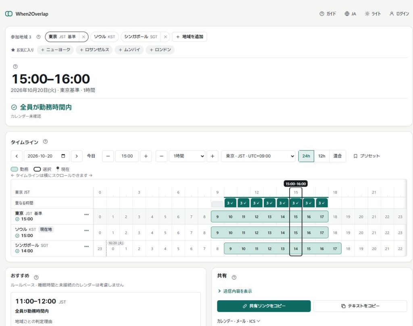Increase the meeting duration with plus
Viewport: 413px width, 326px height.
coord(213,156)
